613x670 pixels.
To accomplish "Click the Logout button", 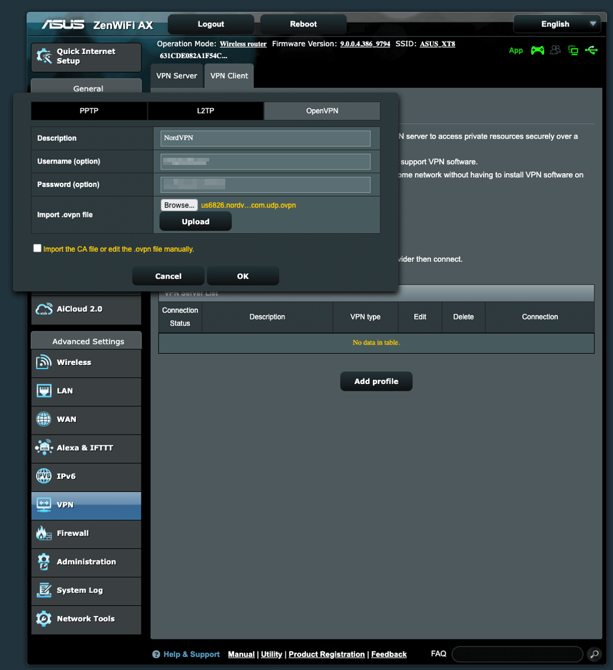I will pyautogui.click(x=211, y=24).
